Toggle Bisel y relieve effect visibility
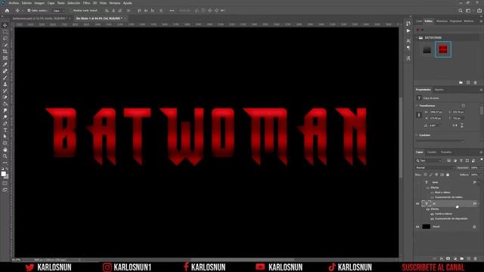 (x=432, y=193)
